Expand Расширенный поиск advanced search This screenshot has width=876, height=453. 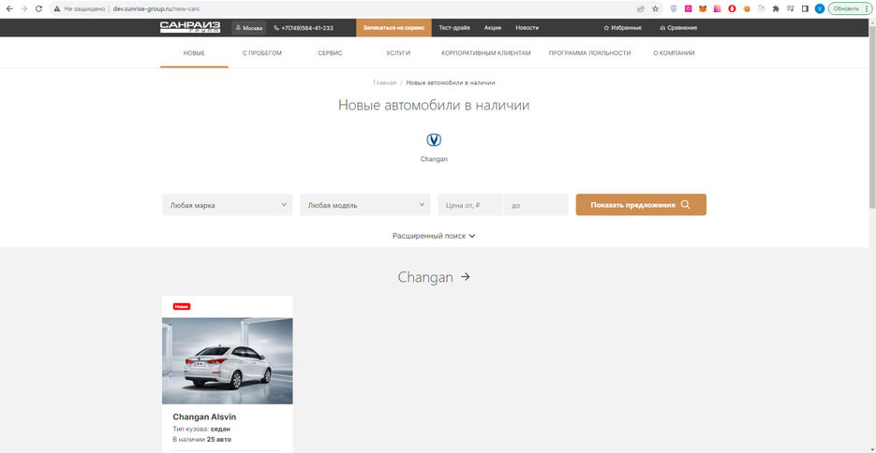pos(434,236)
